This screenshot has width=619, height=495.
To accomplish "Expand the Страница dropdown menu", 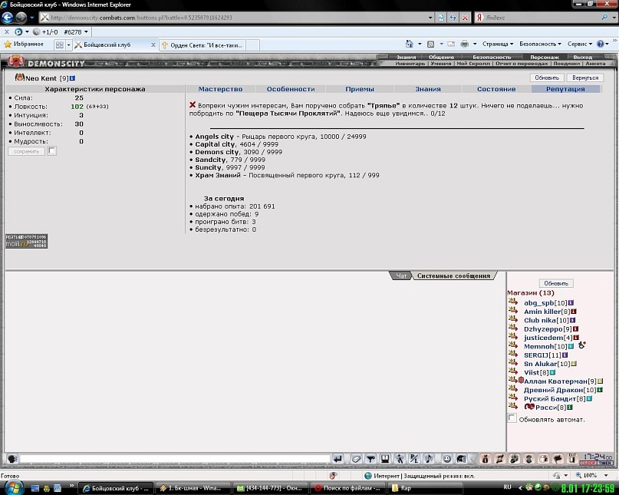I will point(497,44).
